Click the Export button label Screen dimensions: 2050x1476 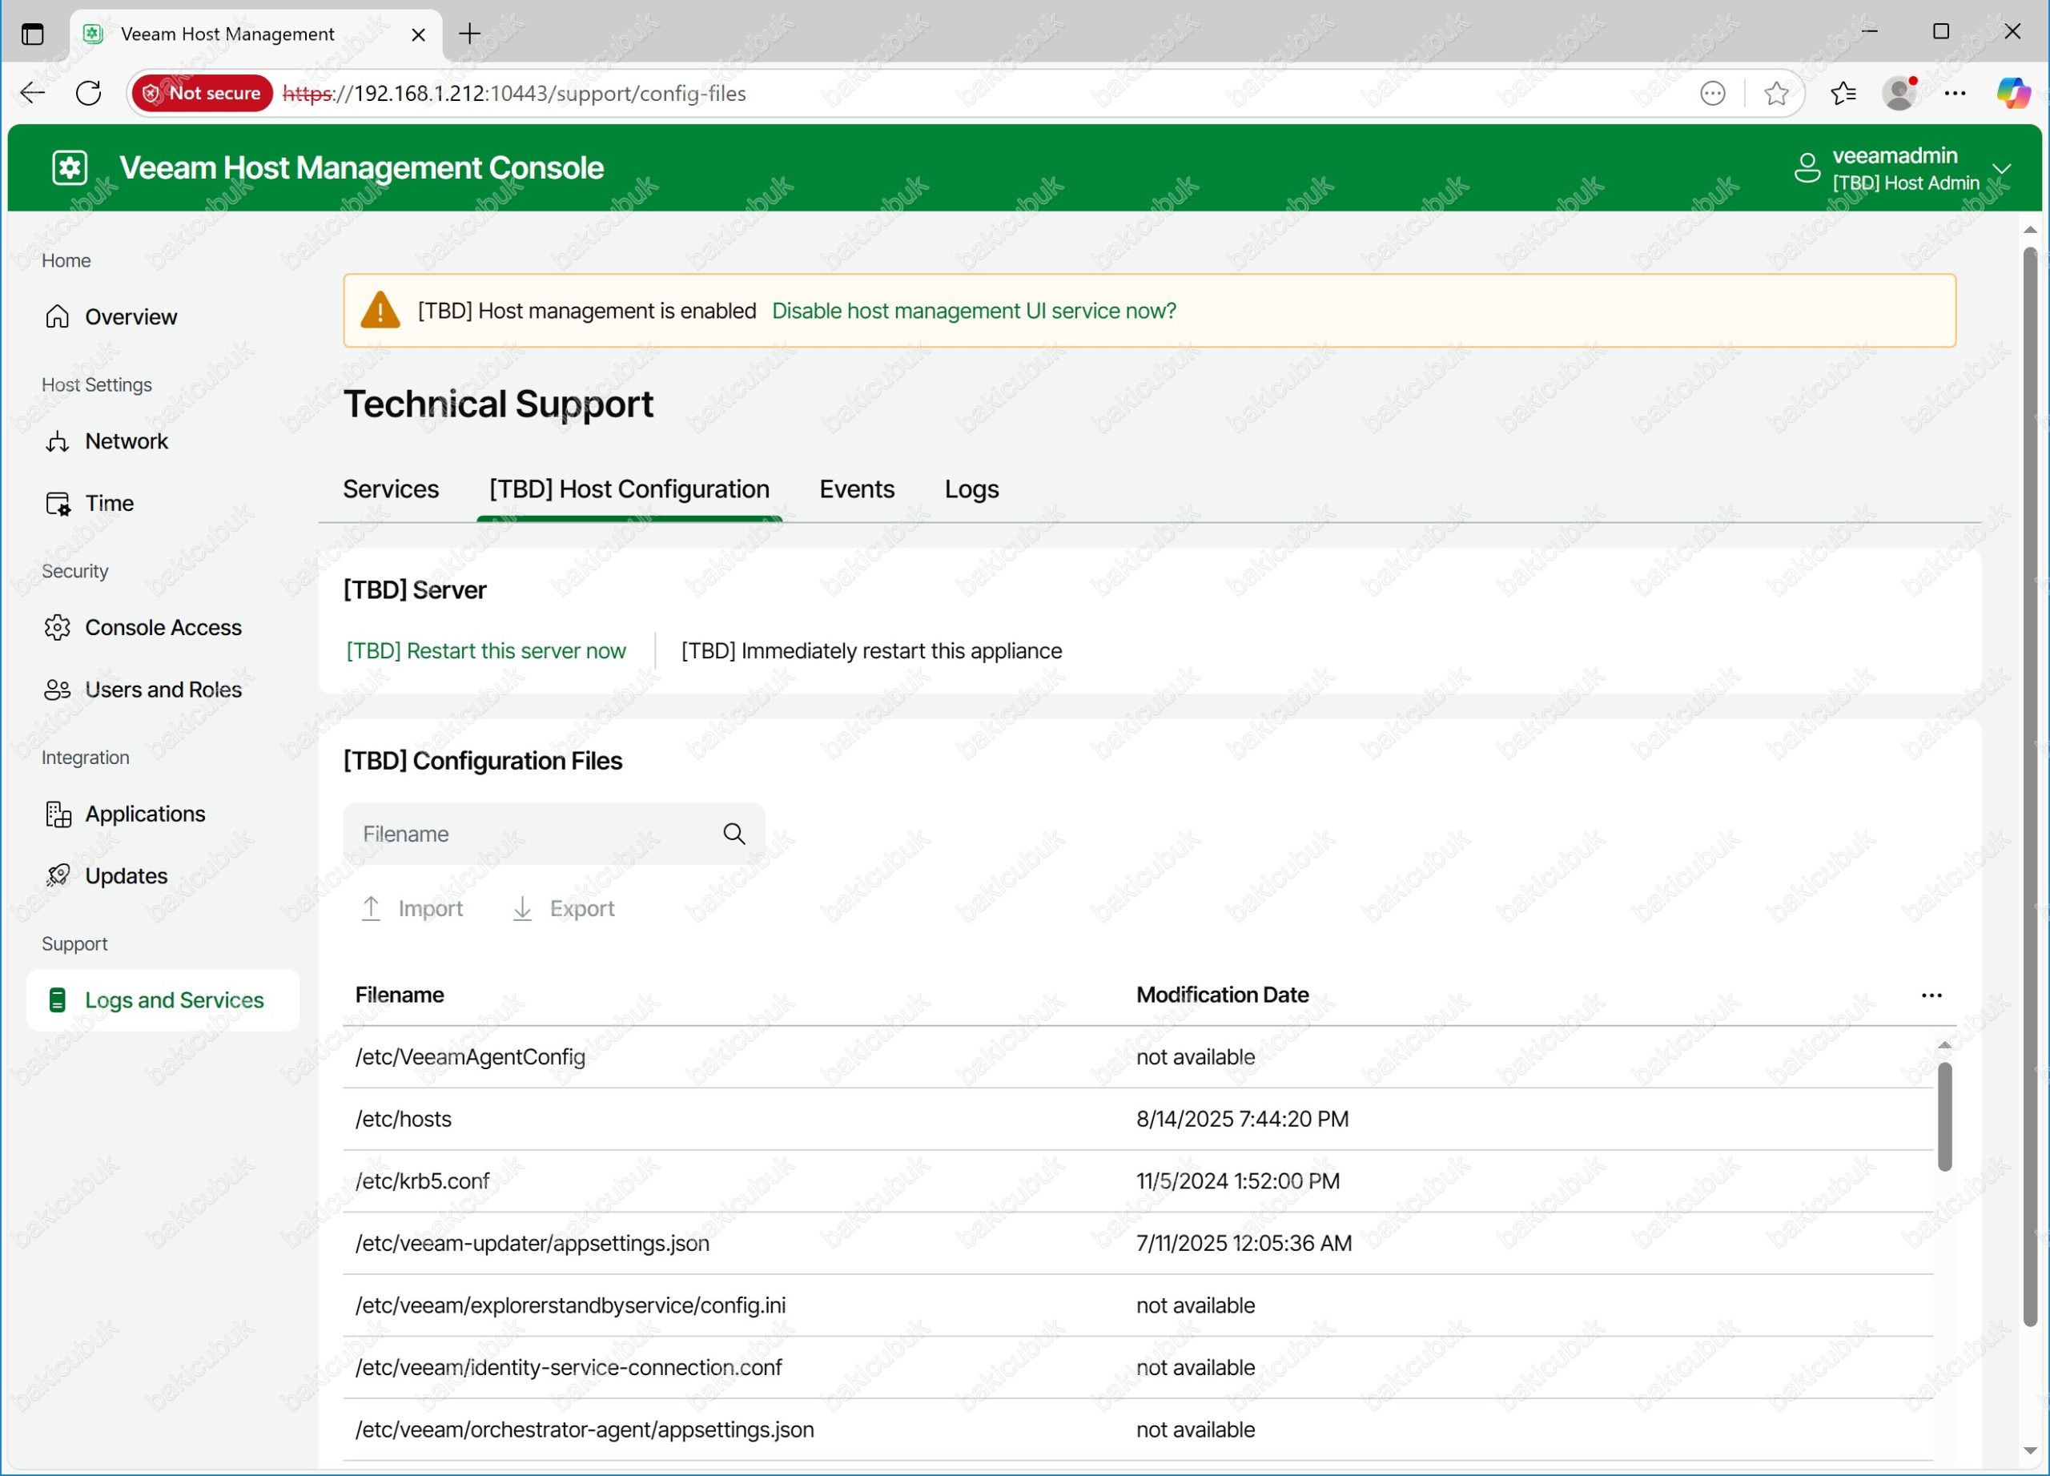(x=582, y=908)
